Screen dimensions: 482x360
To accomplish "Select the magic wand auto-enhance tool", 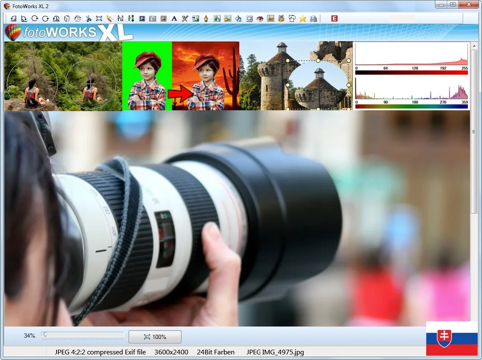I will (109, 18).
